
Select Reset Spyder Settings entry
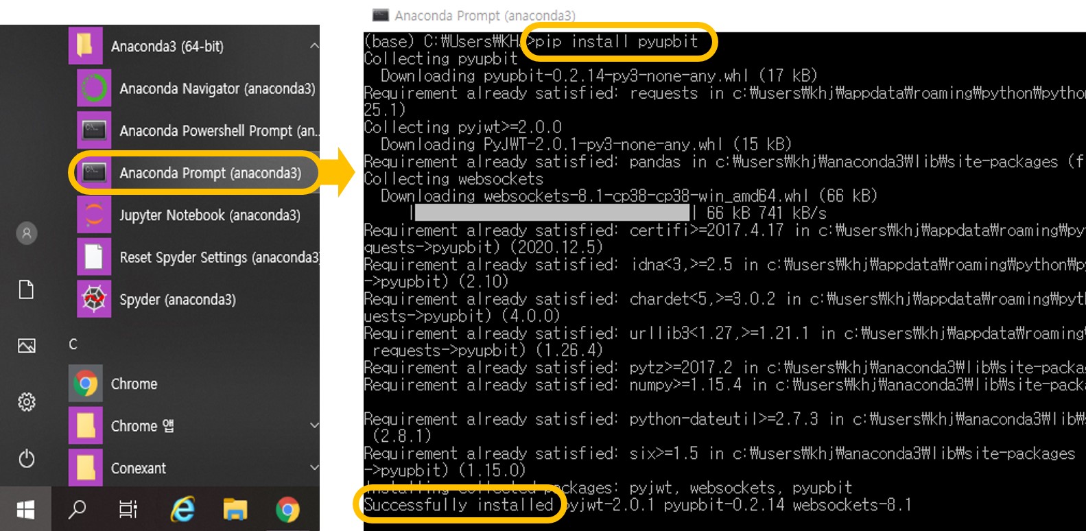coord(198,257)
